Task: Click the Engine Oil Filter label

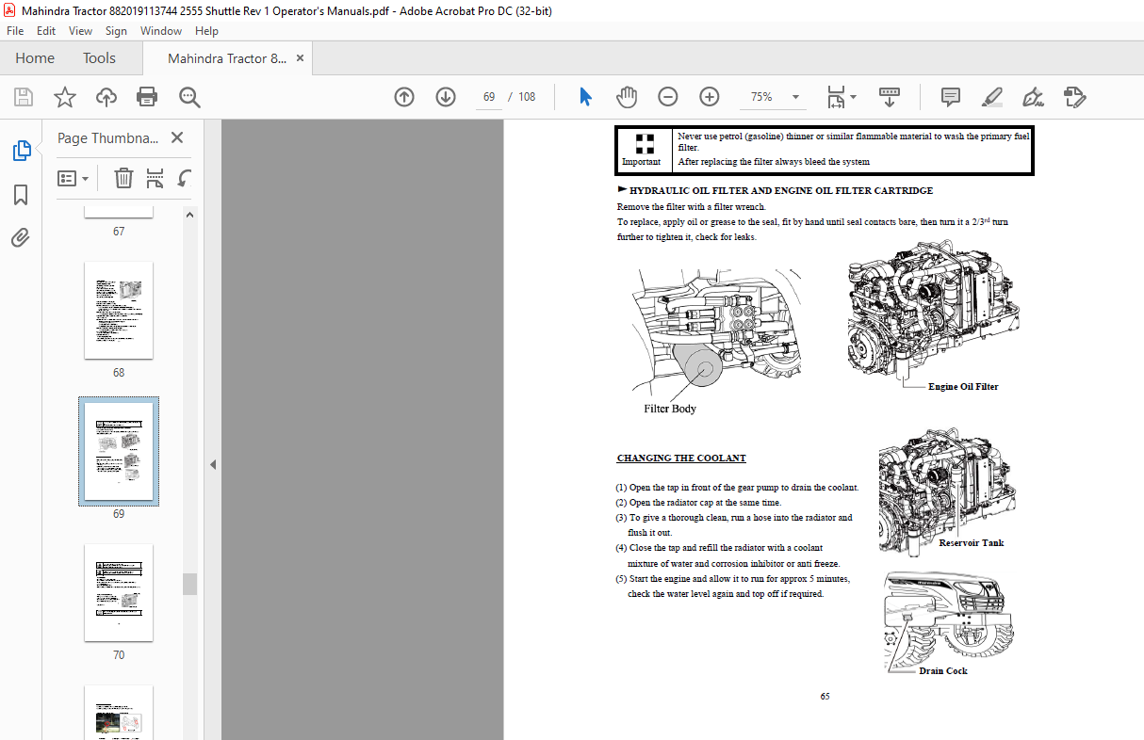Action: tap(963, 387)
